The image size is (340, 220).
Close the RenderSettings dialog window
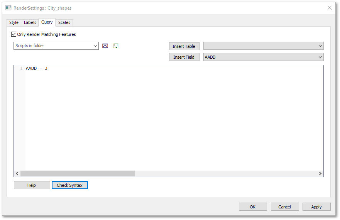click(329, 8)
